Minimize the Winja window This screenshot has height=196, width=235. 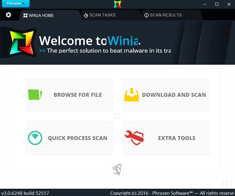205,4
